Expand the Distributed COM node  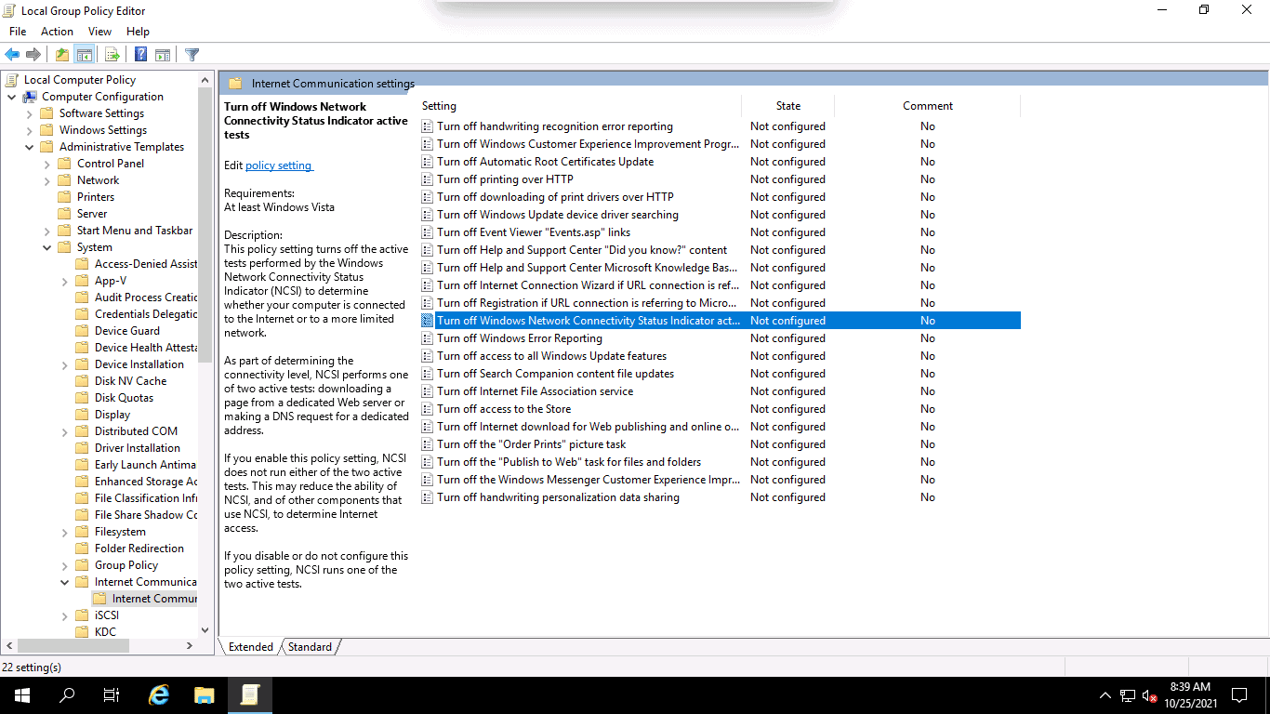click(x=64, y=431)
